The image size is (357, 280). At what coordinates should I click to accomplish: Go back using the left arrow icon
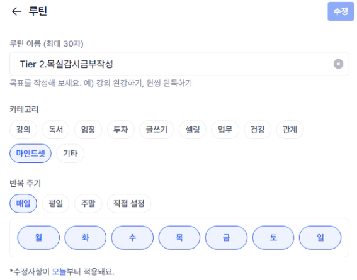coord(16,11)
